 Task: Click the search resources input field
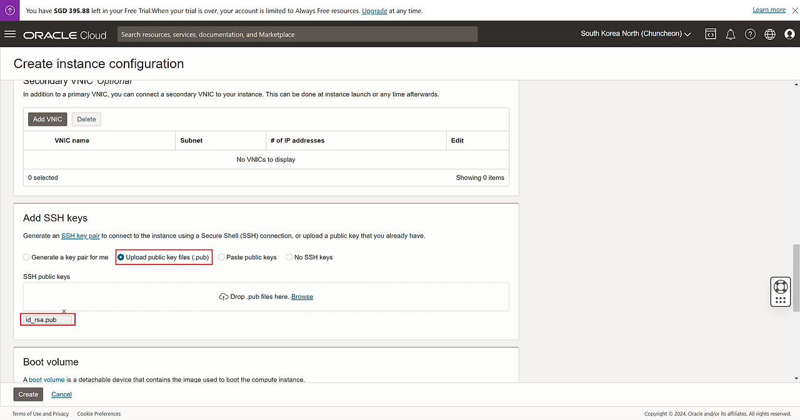click(297, 34)
